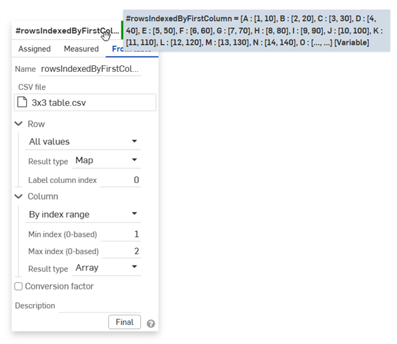
Task: Select the From table tab
Action: click(x=131, y=49)
